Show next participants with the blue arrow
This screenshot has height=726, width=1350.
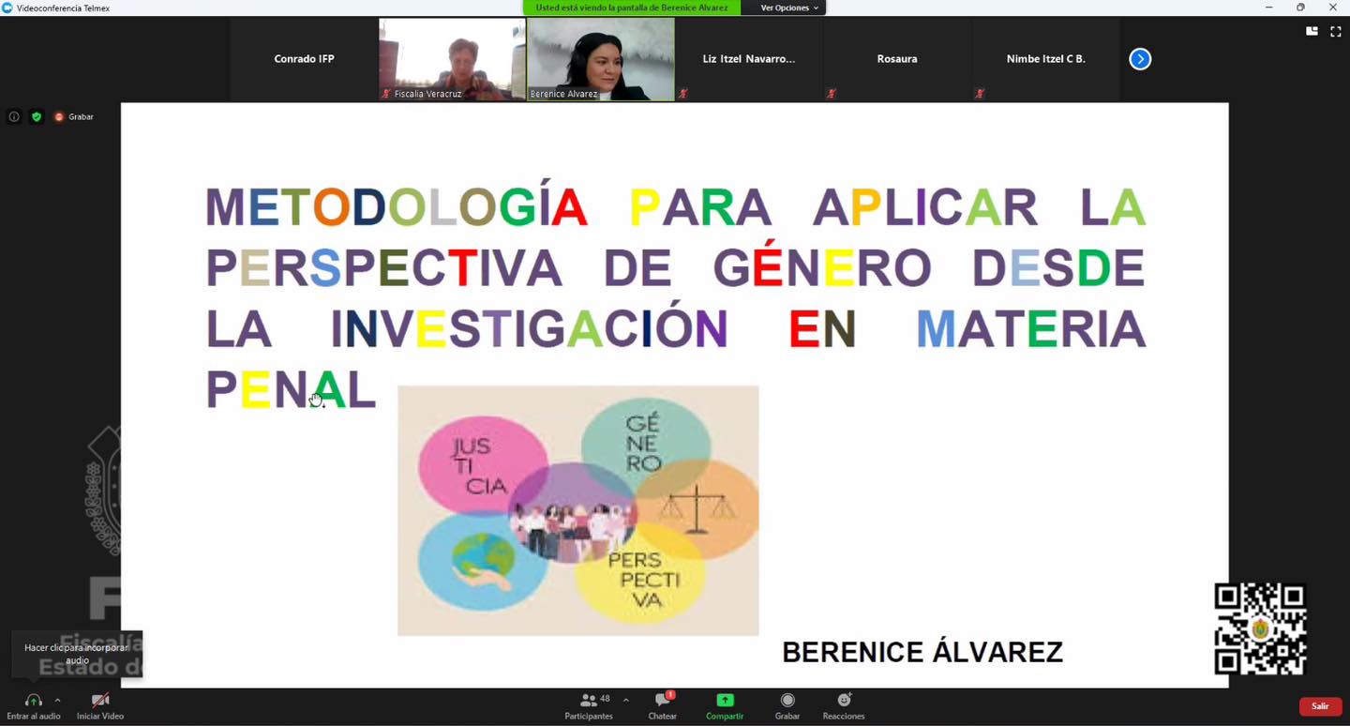point(1140,59)
